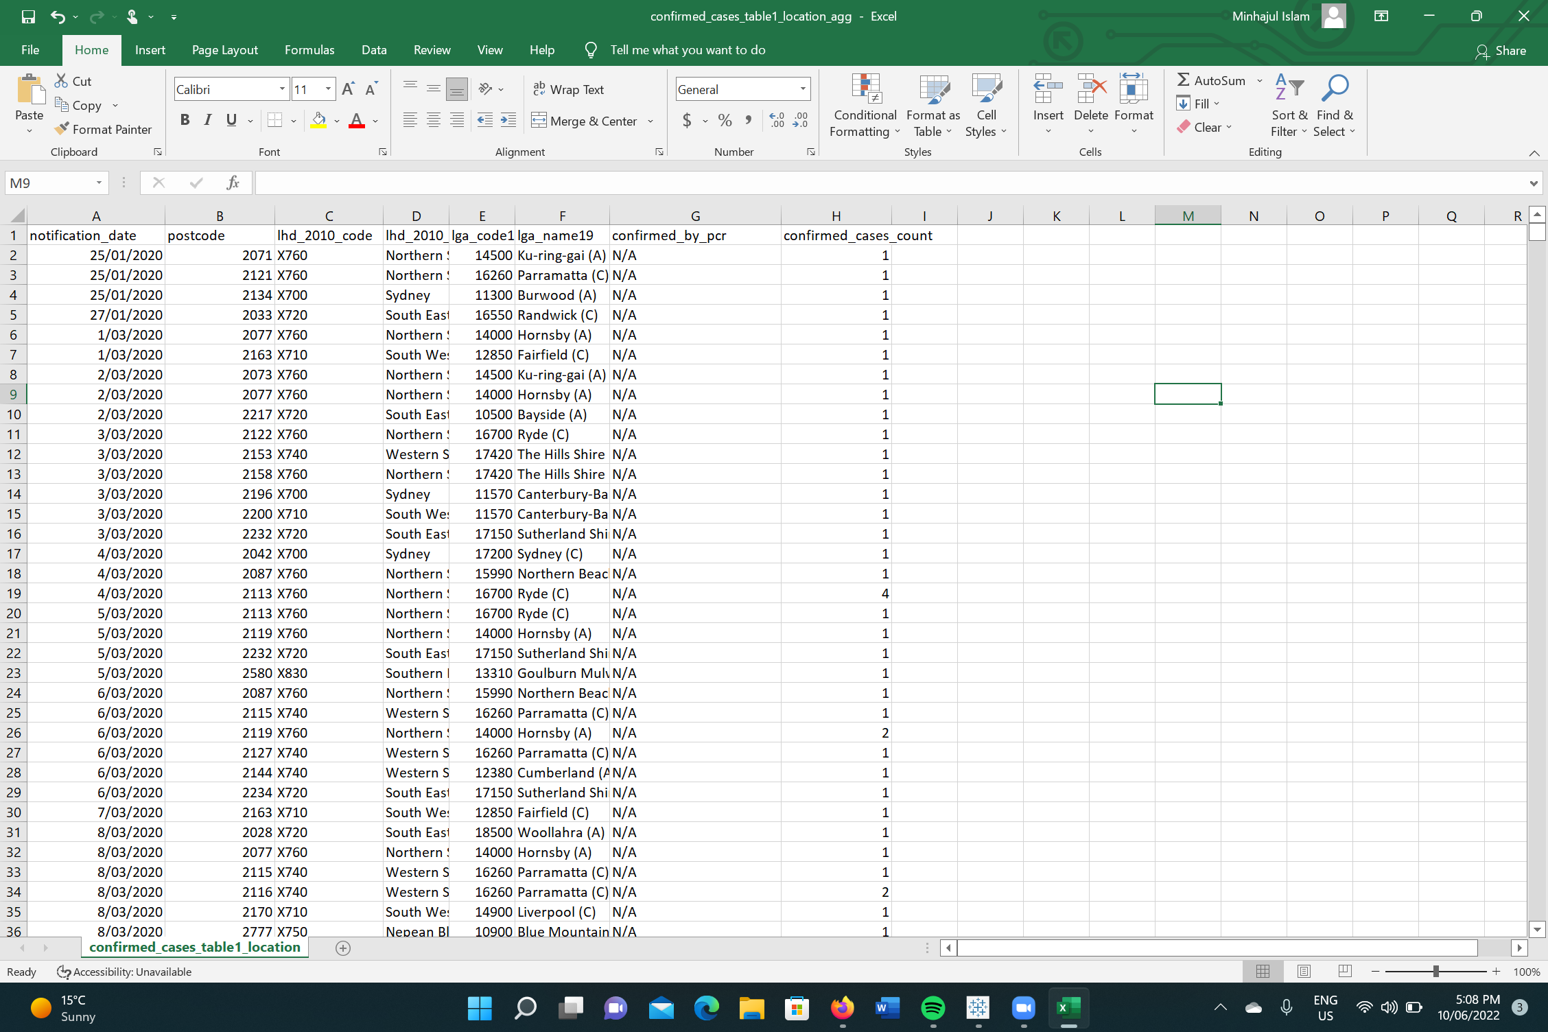The width and height of the screenshot is (1548, 1032).
Task: Switch to the Review tab
Action: click(432, 50)
